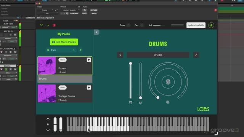The image size is (244, 137).
Task: Click the red alert notification icon
Action: 54,25
